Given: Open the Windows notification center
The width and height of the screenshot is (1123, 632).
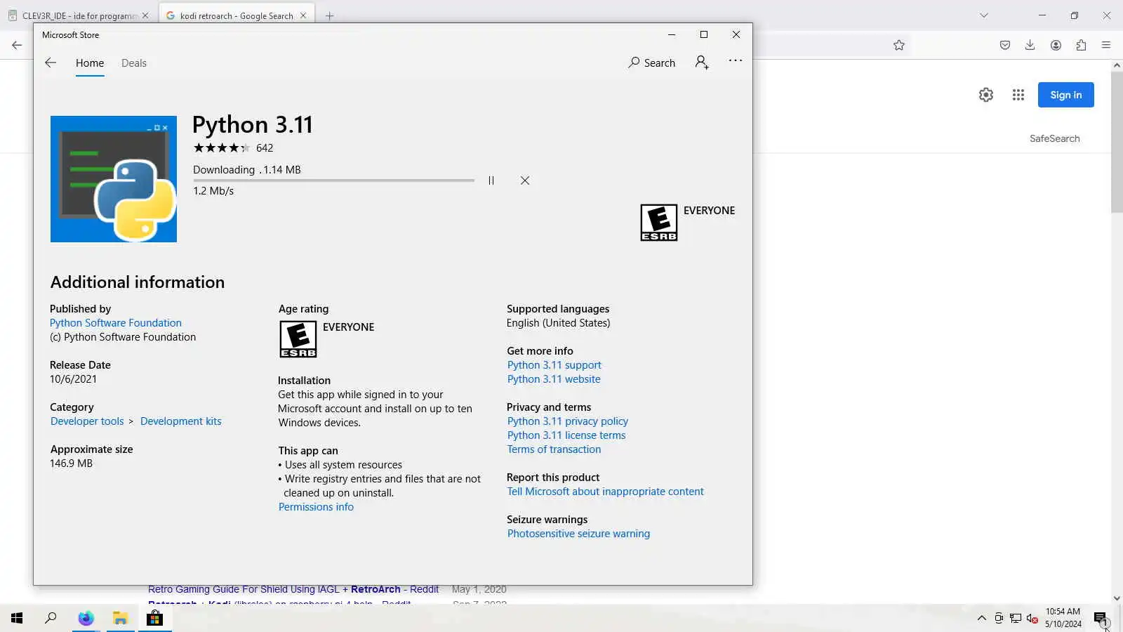Looking at the screenshot, I should tap(1101, 618).
